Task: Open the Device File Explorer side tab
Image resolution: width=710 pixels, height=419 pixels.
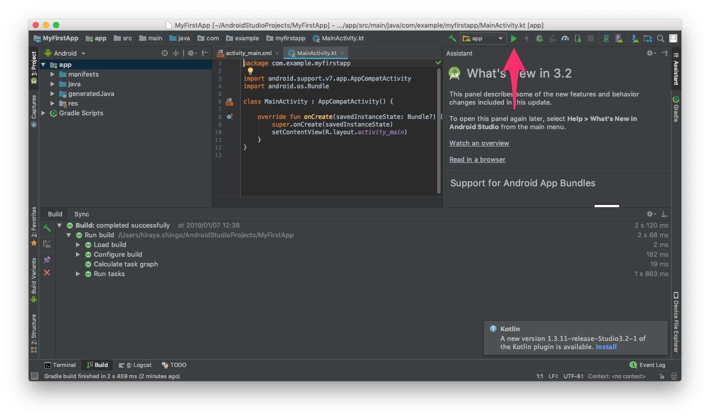Action: (x=676, y=323)
